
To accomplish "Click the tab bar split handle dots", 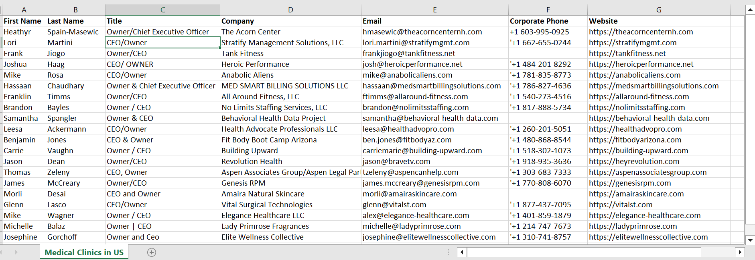I will pos(448,252).
